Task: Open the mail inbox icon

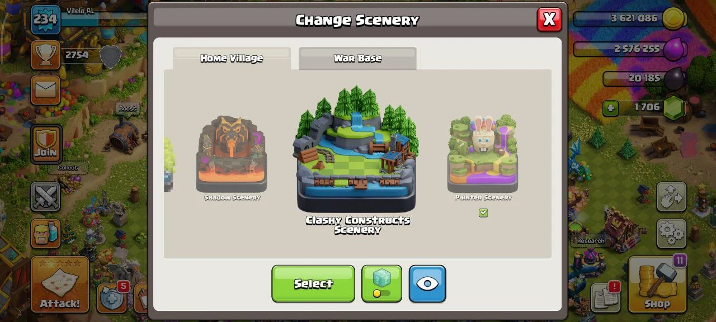Action: (x=45, y=89)
